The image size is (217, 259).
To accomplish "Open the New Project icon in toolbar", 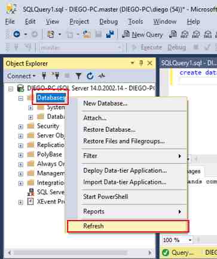I will tap(50, 34).
